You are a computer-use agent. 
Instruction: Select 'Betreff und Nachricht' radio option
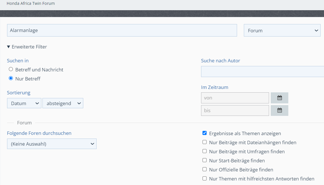point(11,69)
